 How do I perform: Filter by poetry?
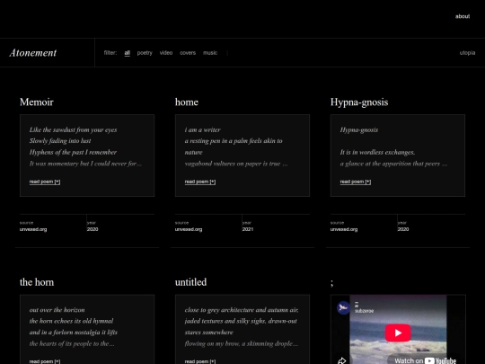point(145,53)
